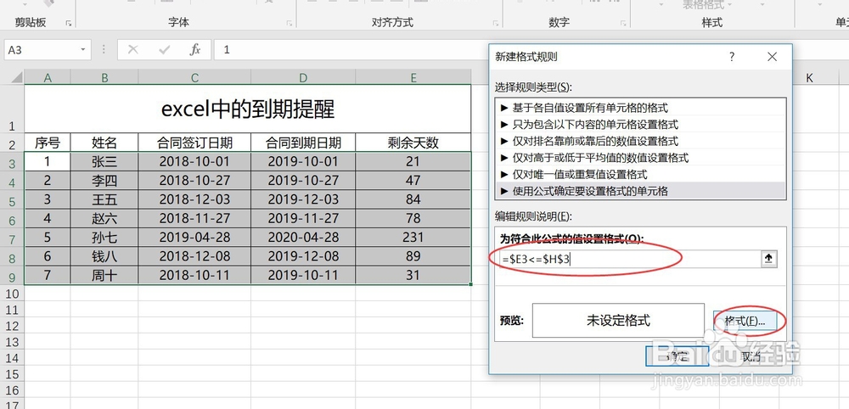
Task: Click the remaining days cell 84
Action: pyautogui.click(x=413, y=199)
